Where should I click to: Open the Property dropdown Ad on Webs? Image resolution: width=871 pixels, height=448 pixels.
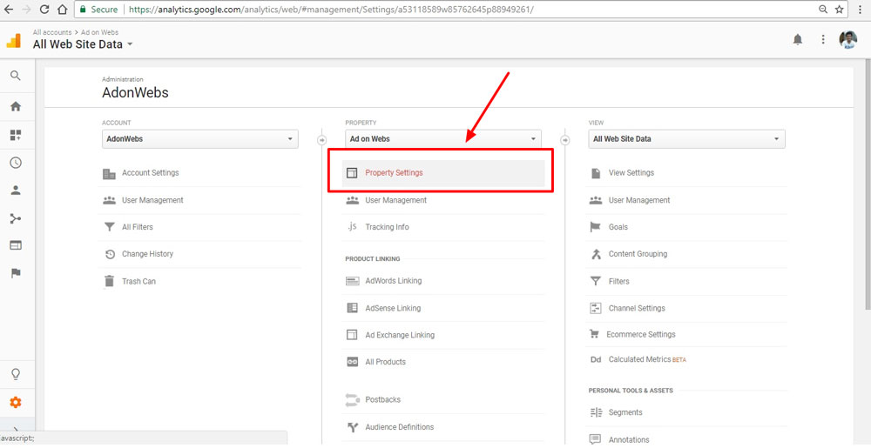pos(443,139)
